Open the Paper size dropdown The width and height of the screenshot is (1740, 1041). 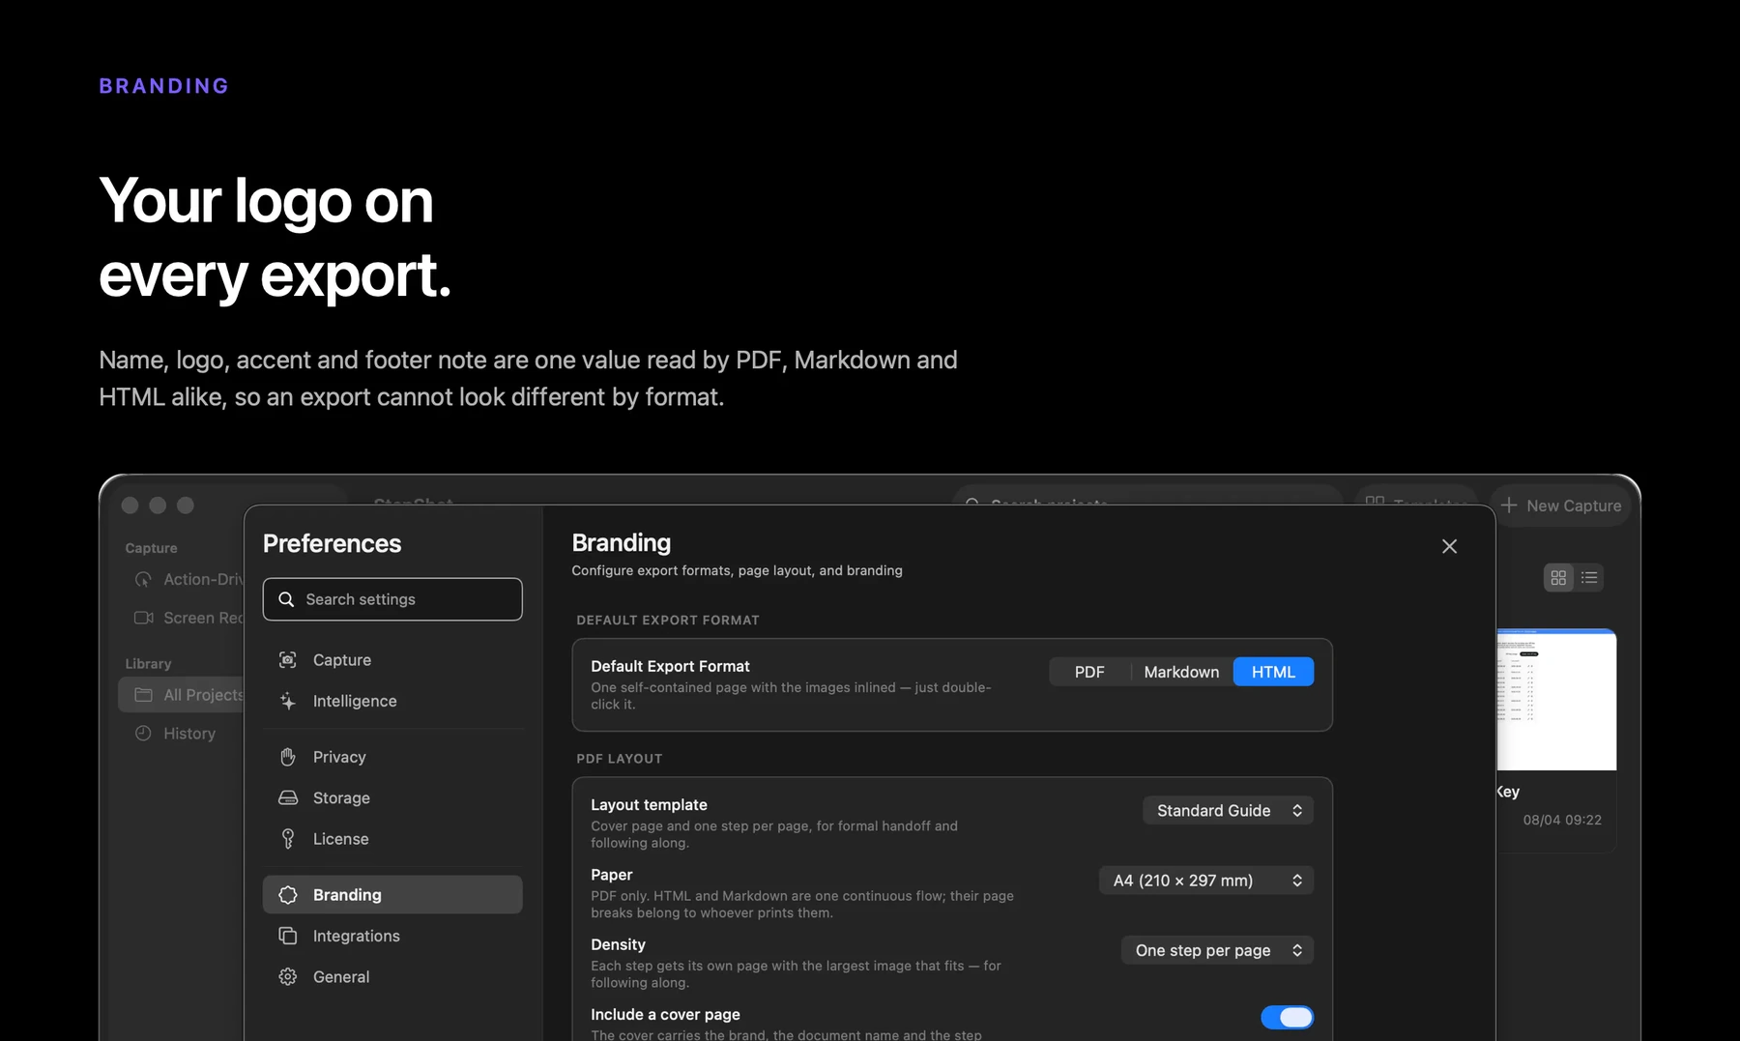[1206, 881]
